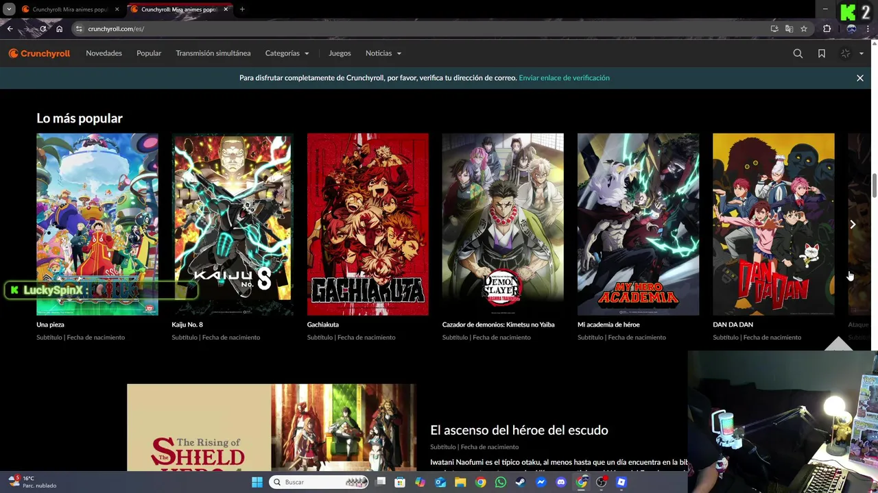878x493 pixels.
Task: Click the title text Kaiju No. 8
Action: 187,325
